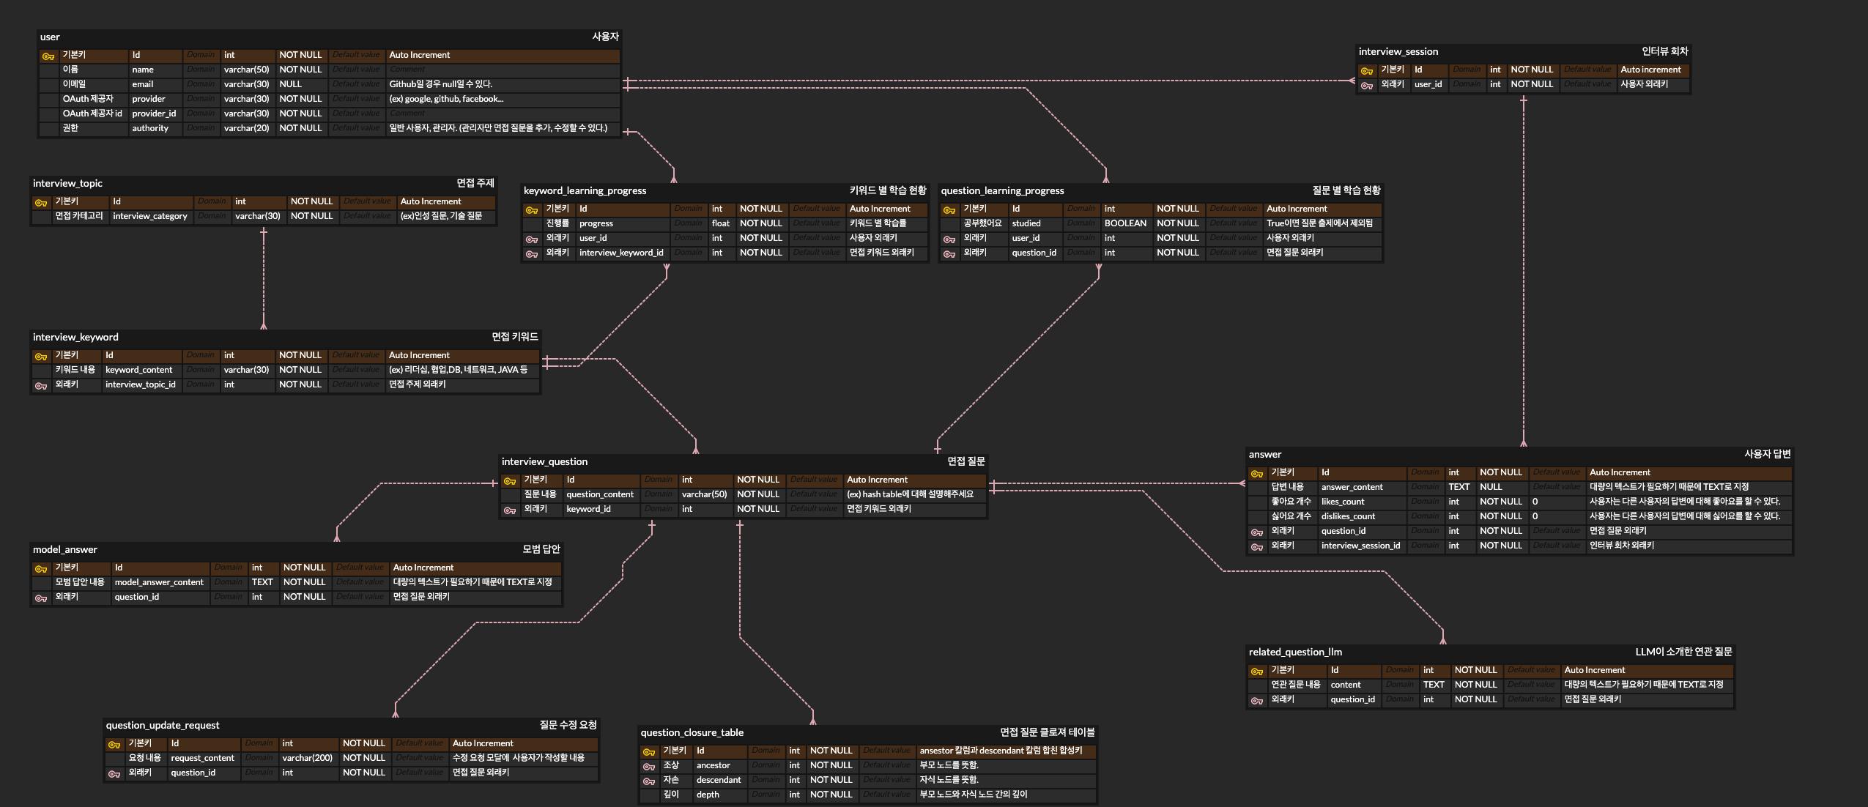
Task: Click the primary key icon in answer table
Action: [1257, 474]
